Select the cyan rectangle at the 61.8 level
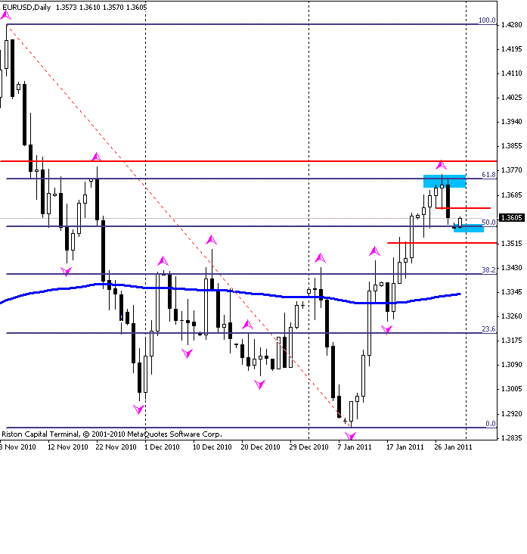This screenshot has width=527, height=554. (x=445, y=181)
